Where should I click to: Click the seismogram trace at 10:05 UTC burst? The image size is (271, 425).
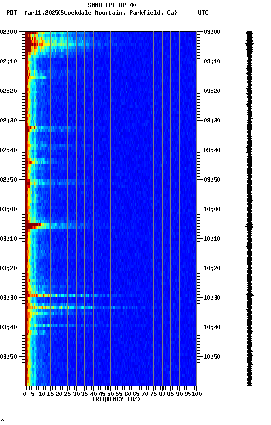point(249,225)
